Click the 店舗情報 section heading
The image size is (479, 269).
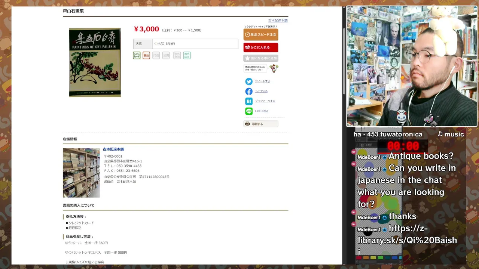[70, 139]
